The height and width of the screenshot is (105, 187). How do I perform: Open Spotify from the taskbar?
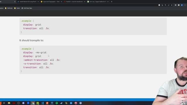(57, 103)
